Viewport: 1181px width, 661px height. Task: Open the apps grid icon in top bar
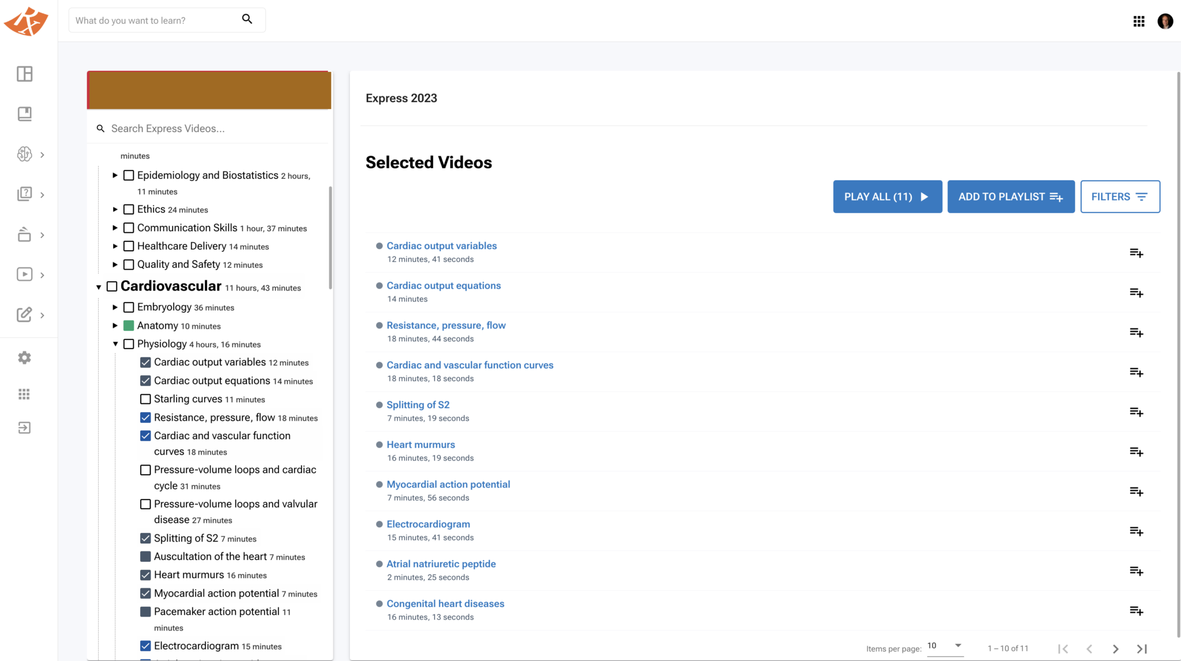pyautogui.click(x=1139, y=21)
